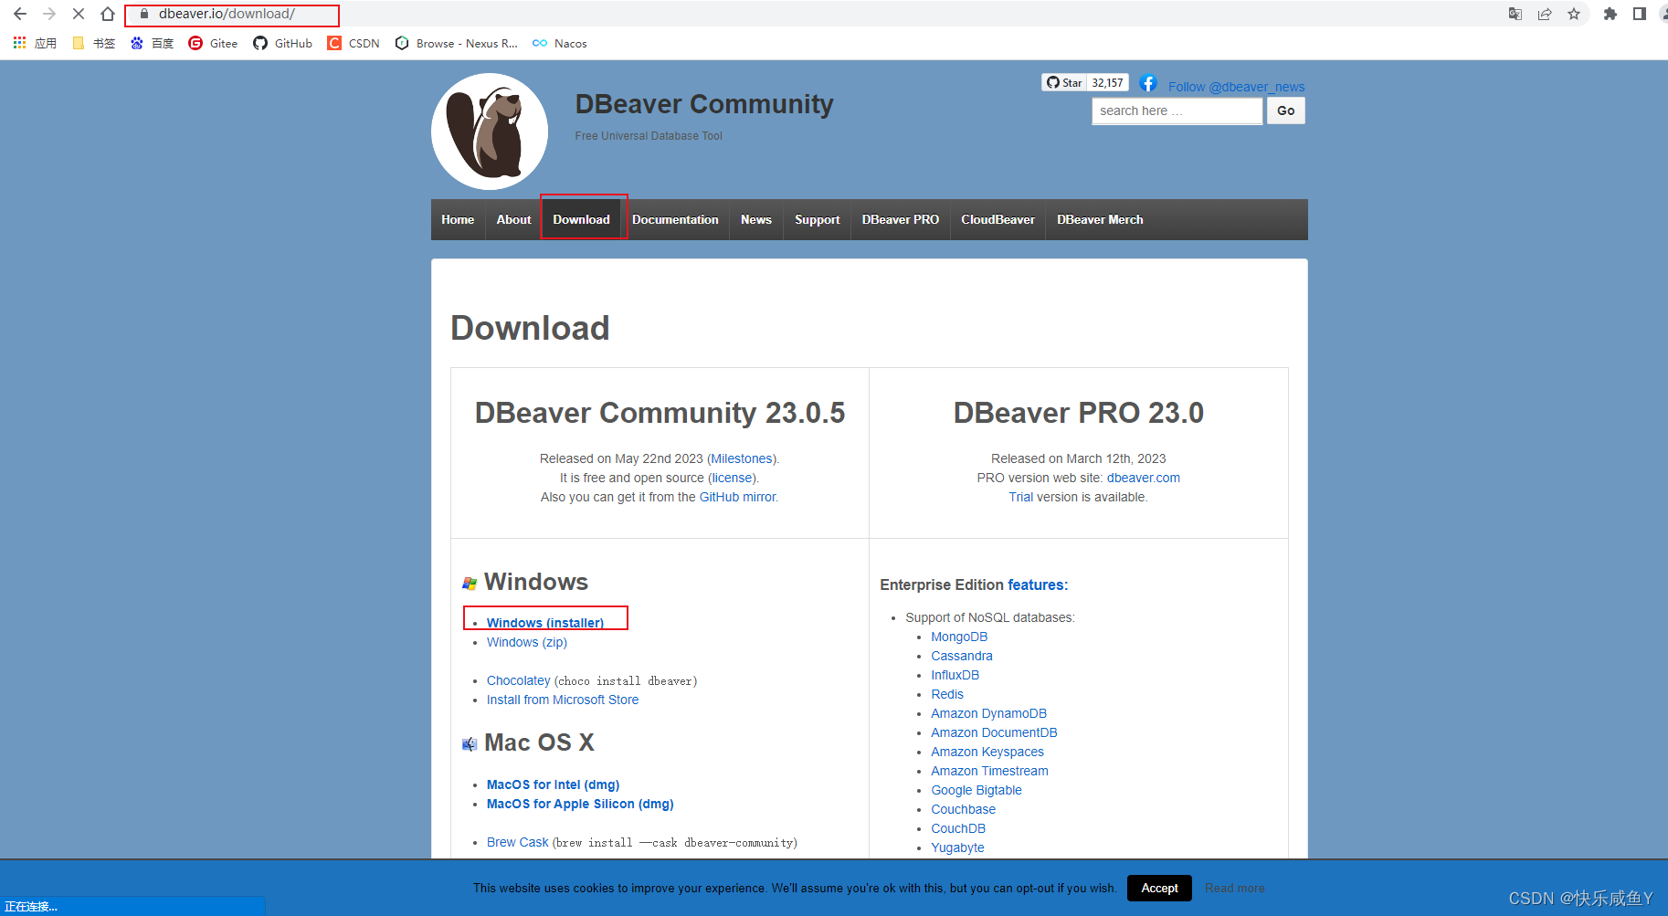Open the Amazon DynamoDB link
Viewport: 1668px width, 916px height.
tap(989, 713)
